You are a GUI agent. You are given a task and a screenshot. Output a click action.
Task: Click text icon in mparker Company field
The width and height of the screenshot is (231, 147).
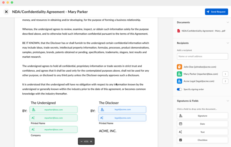33,129
